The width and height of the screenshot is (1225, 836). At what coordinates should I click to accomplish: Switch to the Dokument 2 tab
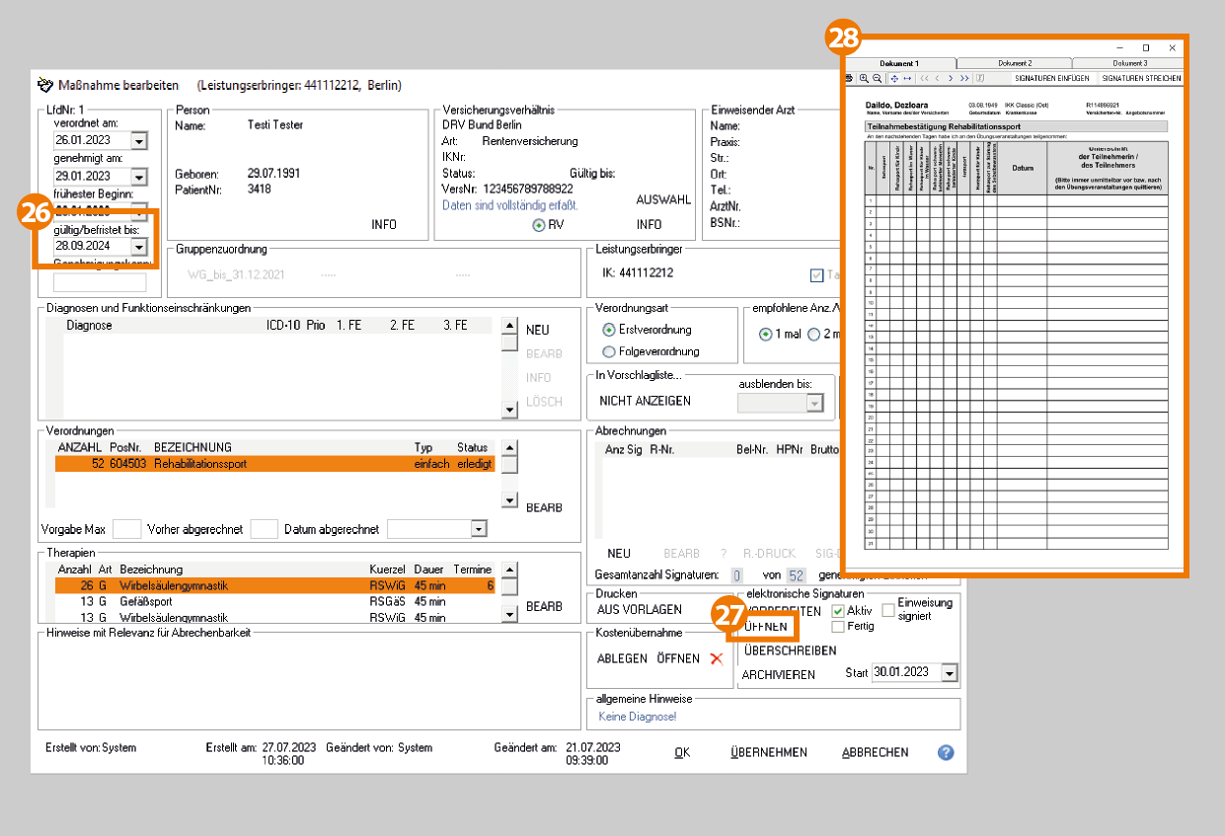click(1014, 63)
